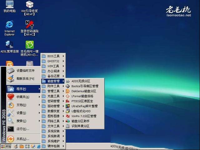Viewport: 200px width, 150px height.
Task: Click the 设置临时文件 chip icon
Action: [x=11, y=71]
